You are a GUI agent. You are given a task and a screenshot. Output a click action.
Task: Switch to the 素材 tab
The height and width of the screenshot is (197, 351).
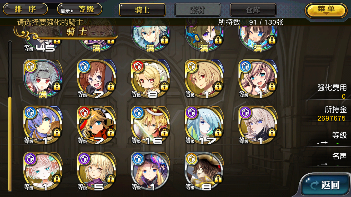click(198, 10)
